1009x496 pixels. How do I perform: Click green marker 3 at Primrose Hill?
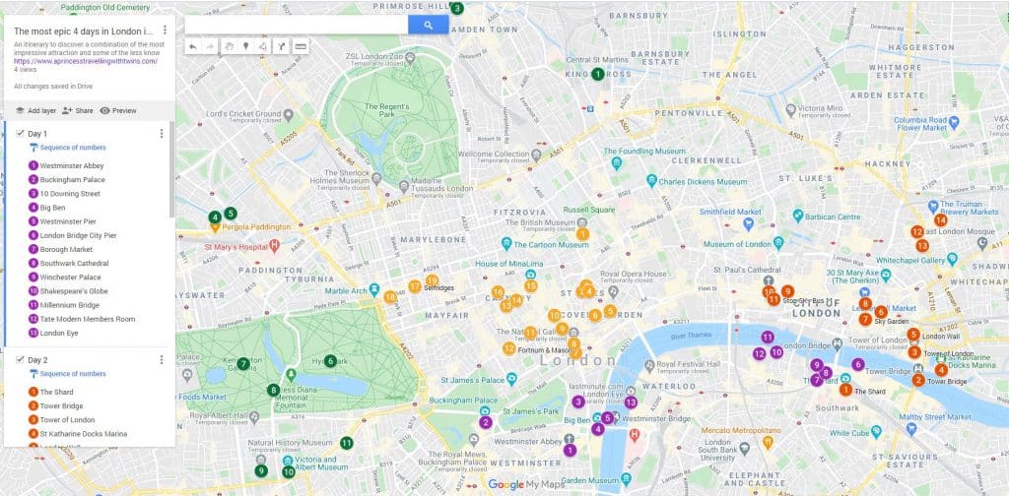click(x=456, y=8)
